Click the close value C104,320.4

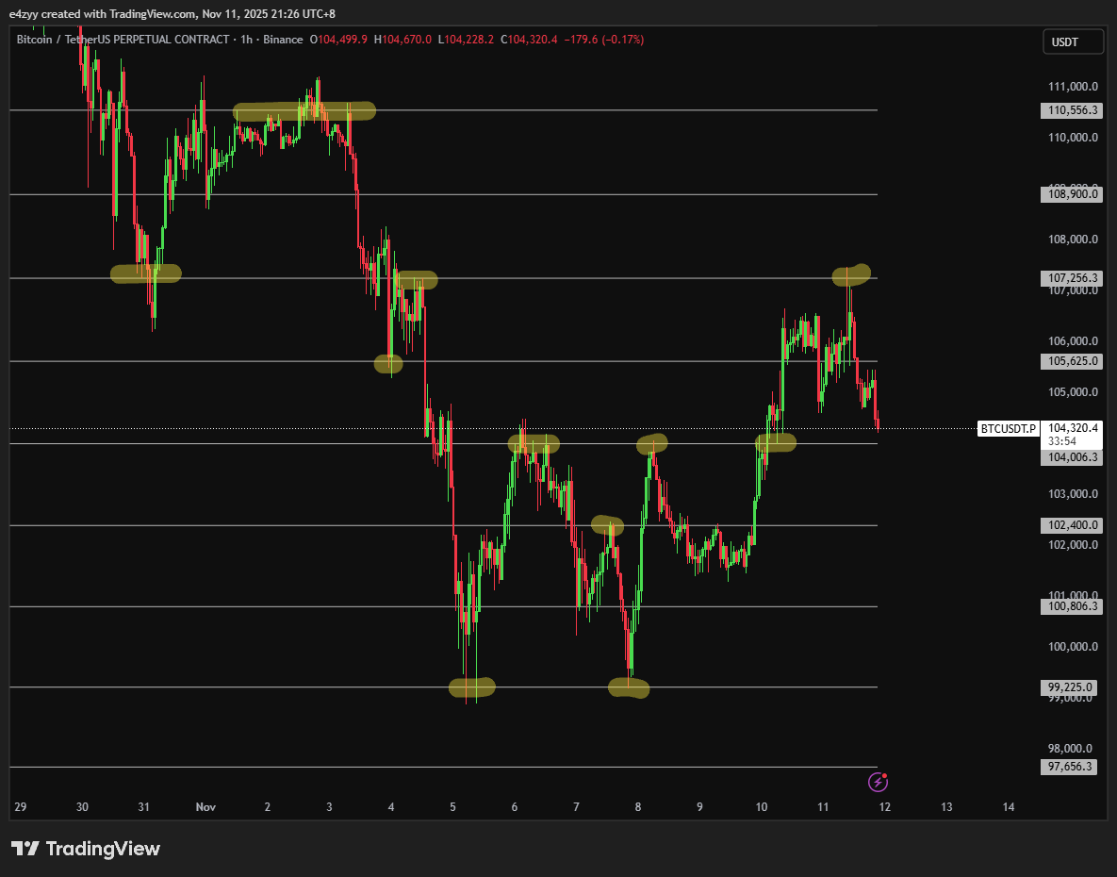pyautogui.click(x=530, y=40)
